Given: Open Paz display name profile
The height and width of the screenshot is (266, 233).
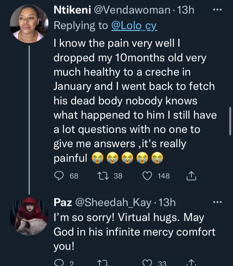Looking at the screenshot, I should 63,202.
